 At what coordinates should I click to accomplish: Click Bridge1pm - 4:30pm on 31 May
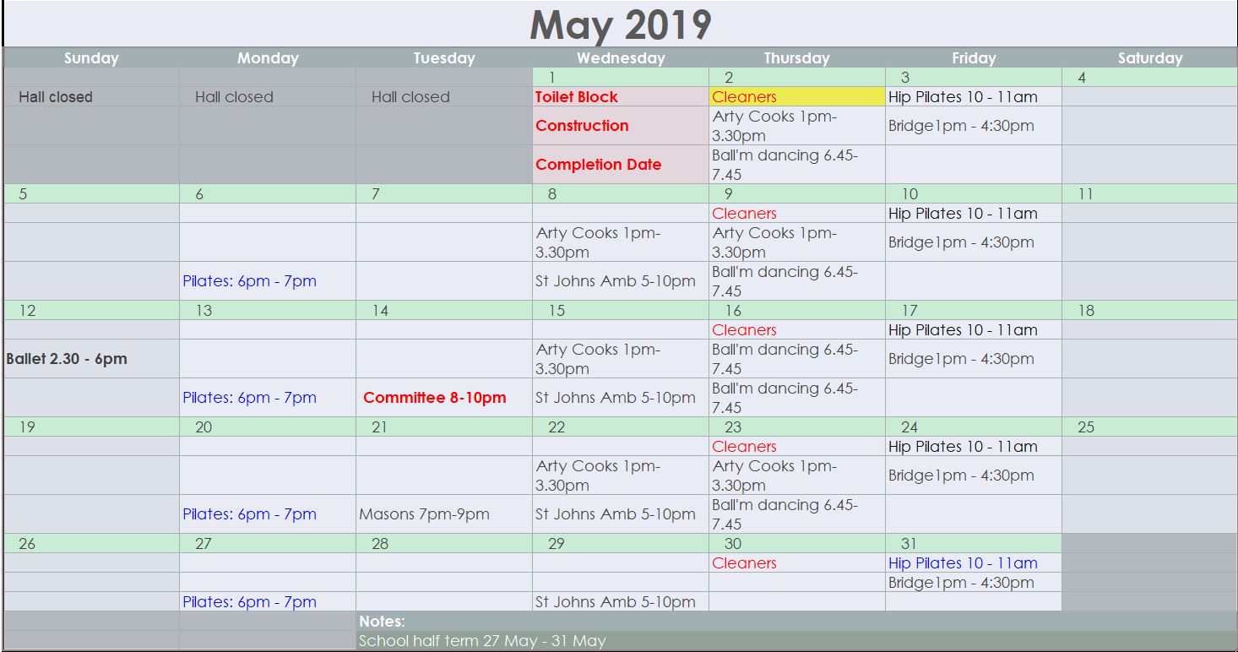961,583
